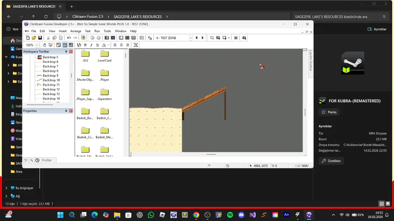394x221 pixels.
Task: Click the paint mode brush icon
Action: pos(50,45)
